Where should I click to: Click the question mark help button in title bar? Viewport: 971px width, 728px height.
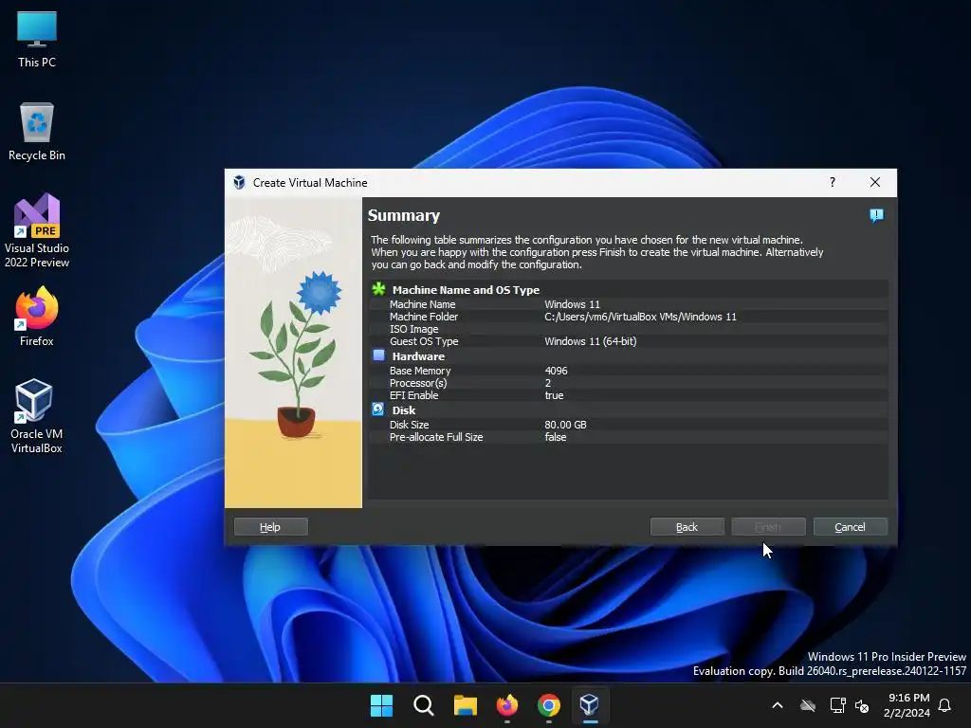tap(833, 182)
